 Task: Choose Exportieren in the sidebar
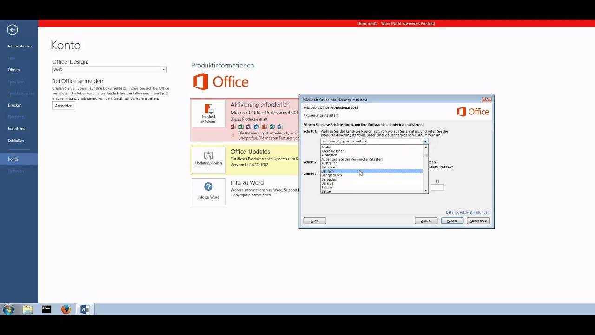pos(17,128)
